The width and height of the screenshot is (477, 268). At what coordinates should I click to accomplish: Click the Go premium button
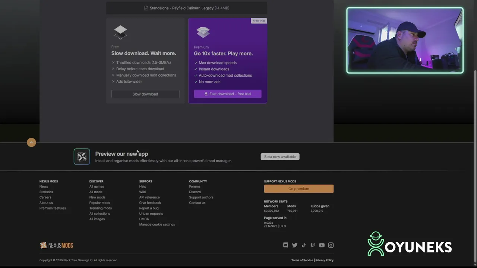(299, 189)
